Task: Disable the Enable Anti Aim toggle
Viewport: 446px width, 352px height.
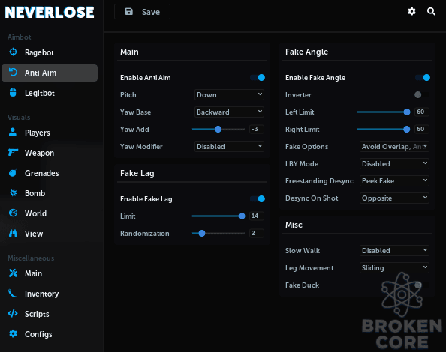Action: click(258, 77)
